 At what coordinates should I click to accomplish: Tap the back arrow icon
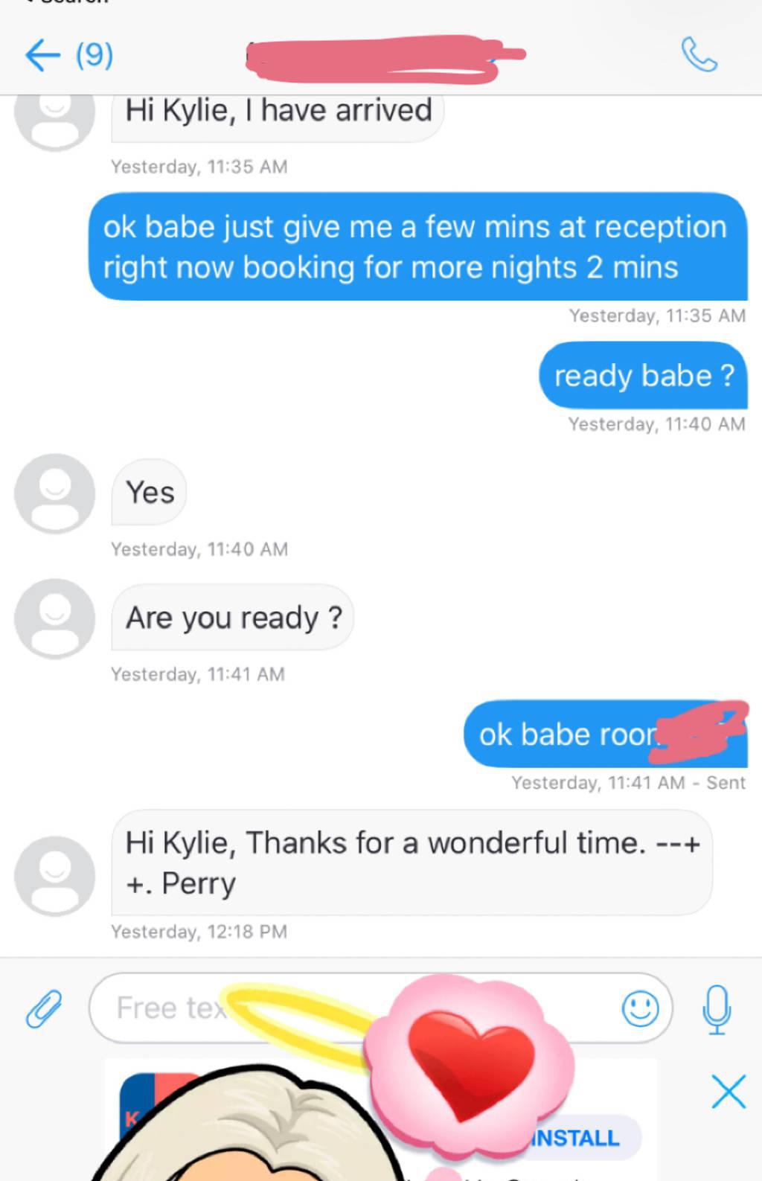pyautogui.click(x=42, y=55)
